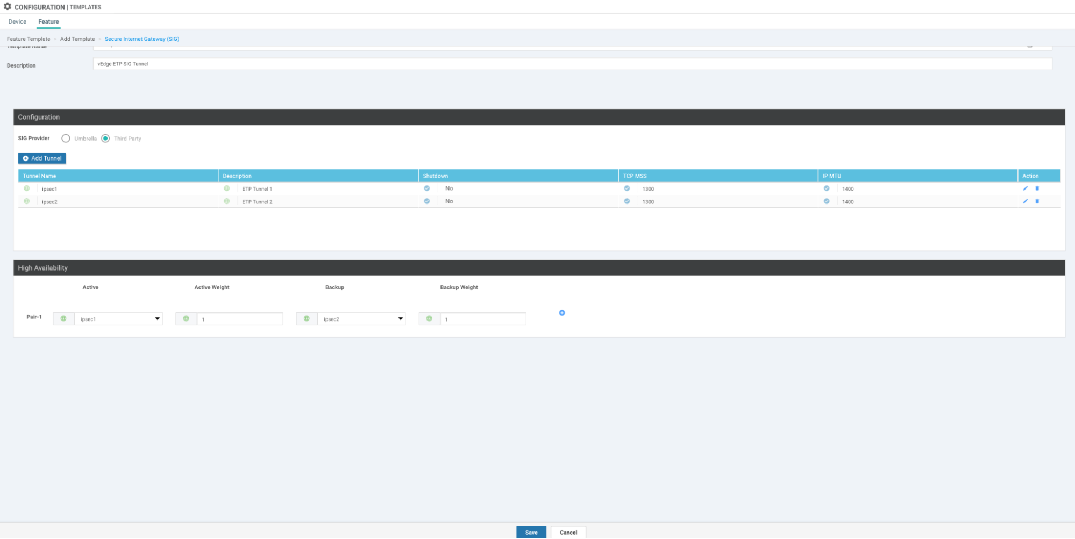Switch to the Device tab
The height and width of the screenshot is (539, 1075).
[x=17, y=22]
